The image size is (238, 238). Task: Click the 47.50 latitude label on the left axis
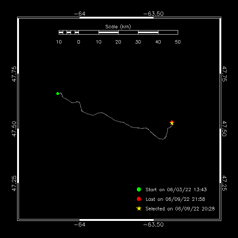click(x=14, y=129)
